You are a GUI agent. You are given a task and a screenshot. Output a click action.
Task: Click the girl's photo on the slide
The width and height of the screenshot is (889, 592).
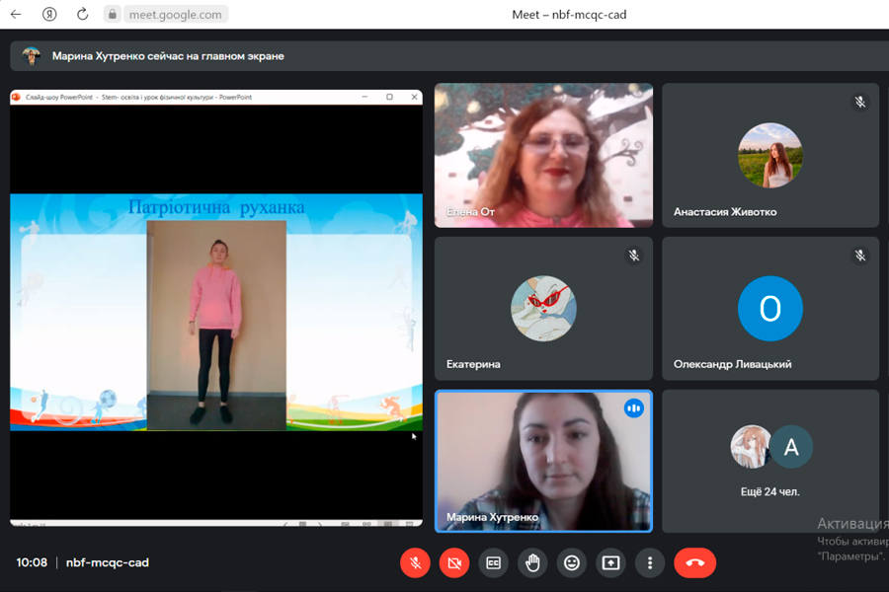pos(216,326)
